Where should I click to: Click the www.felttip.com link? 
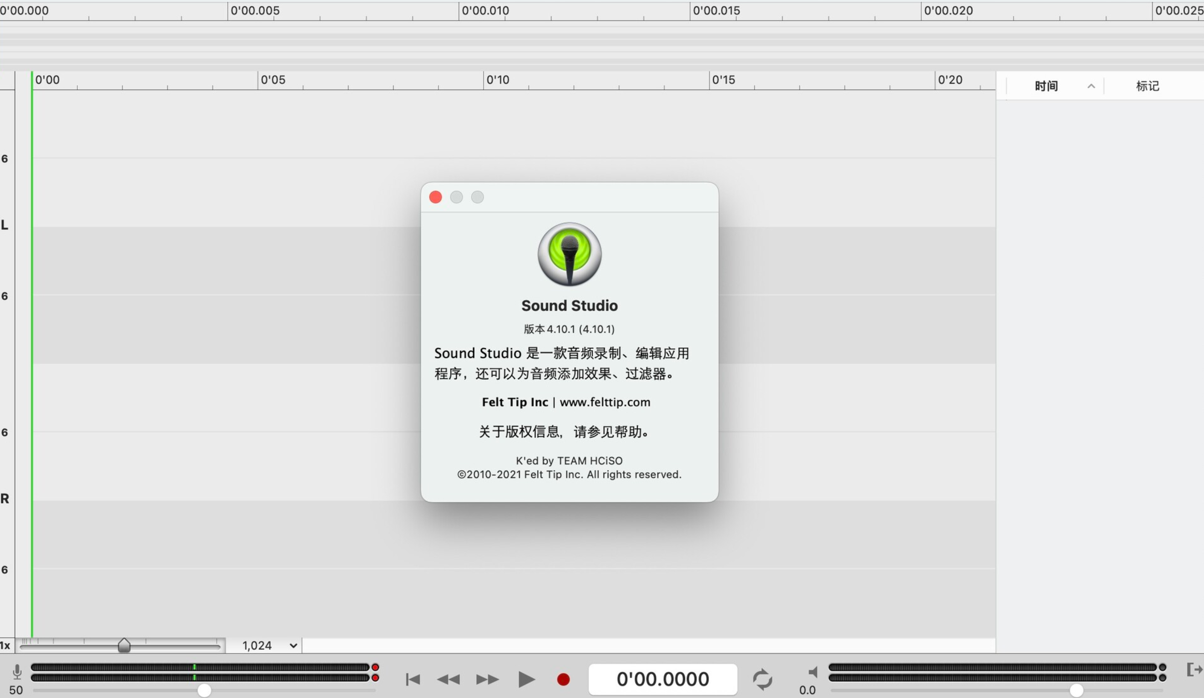[x=605, y=402]
